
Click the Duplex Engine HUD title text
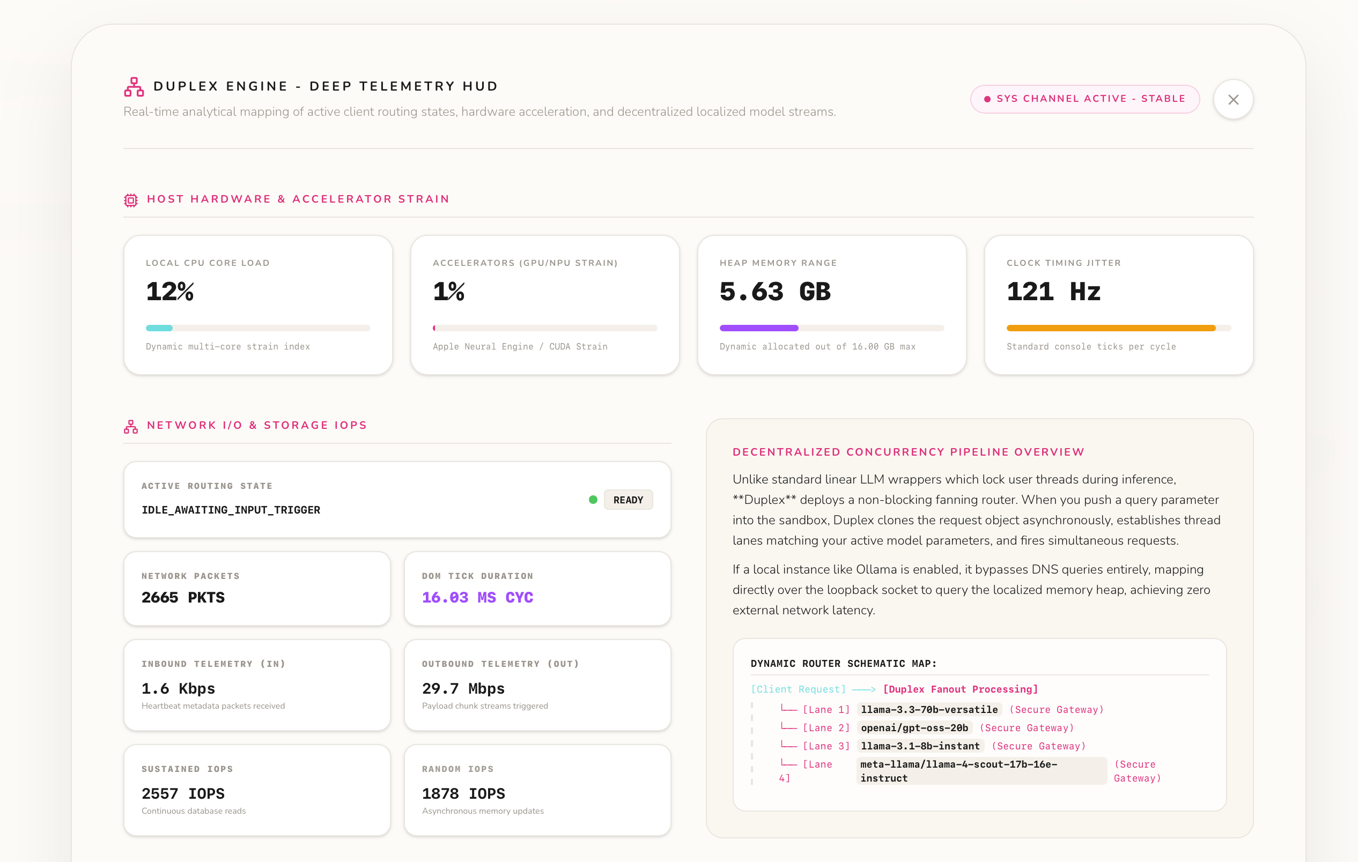pyautogui.click(x=326, y=87)
